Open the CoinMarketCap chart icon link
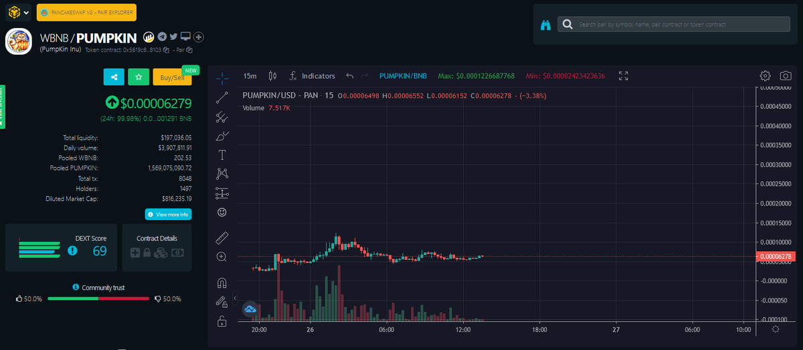 (149, 36)
